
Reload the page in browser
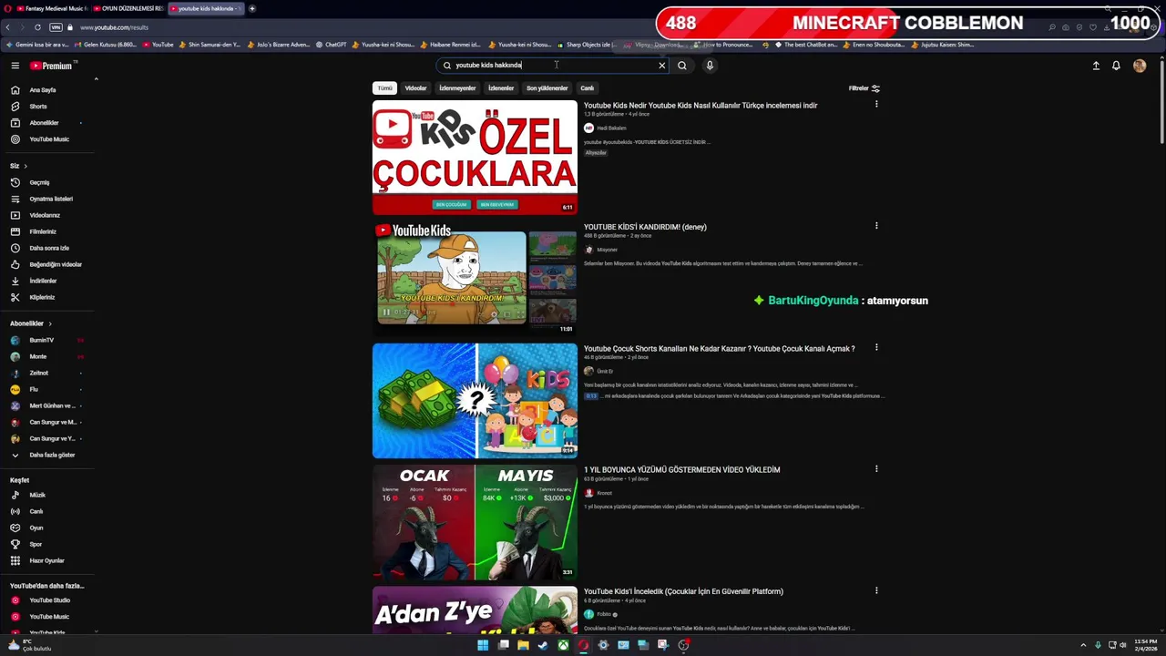tap(37, 27)
